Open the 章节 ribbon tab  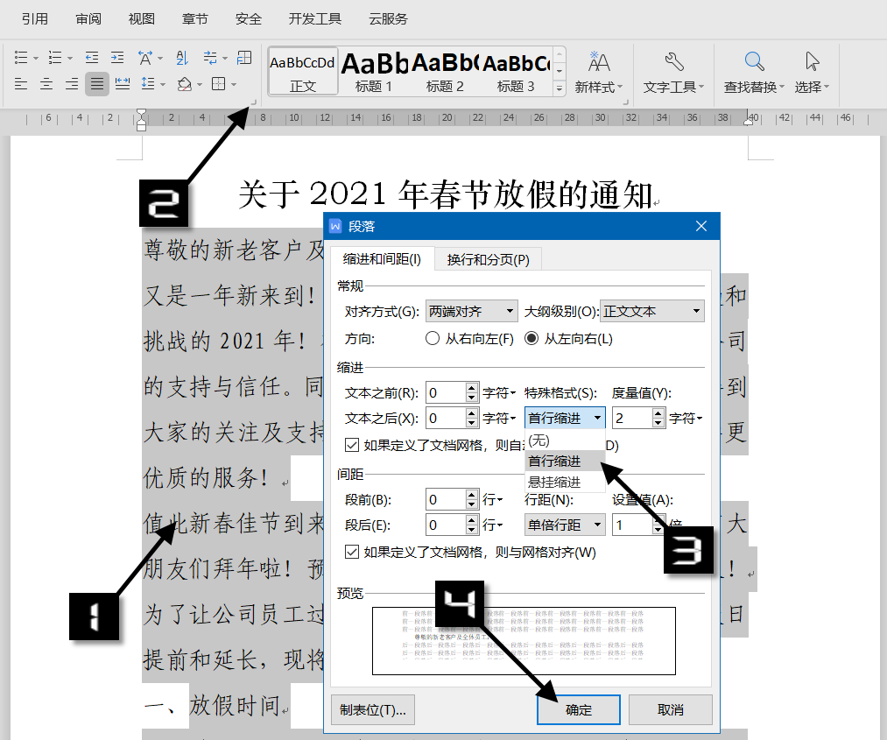point(194,18)
